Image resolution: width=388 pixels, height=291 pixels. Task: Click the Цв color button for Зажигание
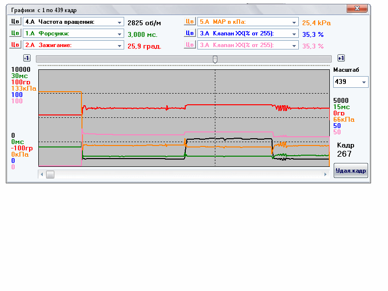15,45
